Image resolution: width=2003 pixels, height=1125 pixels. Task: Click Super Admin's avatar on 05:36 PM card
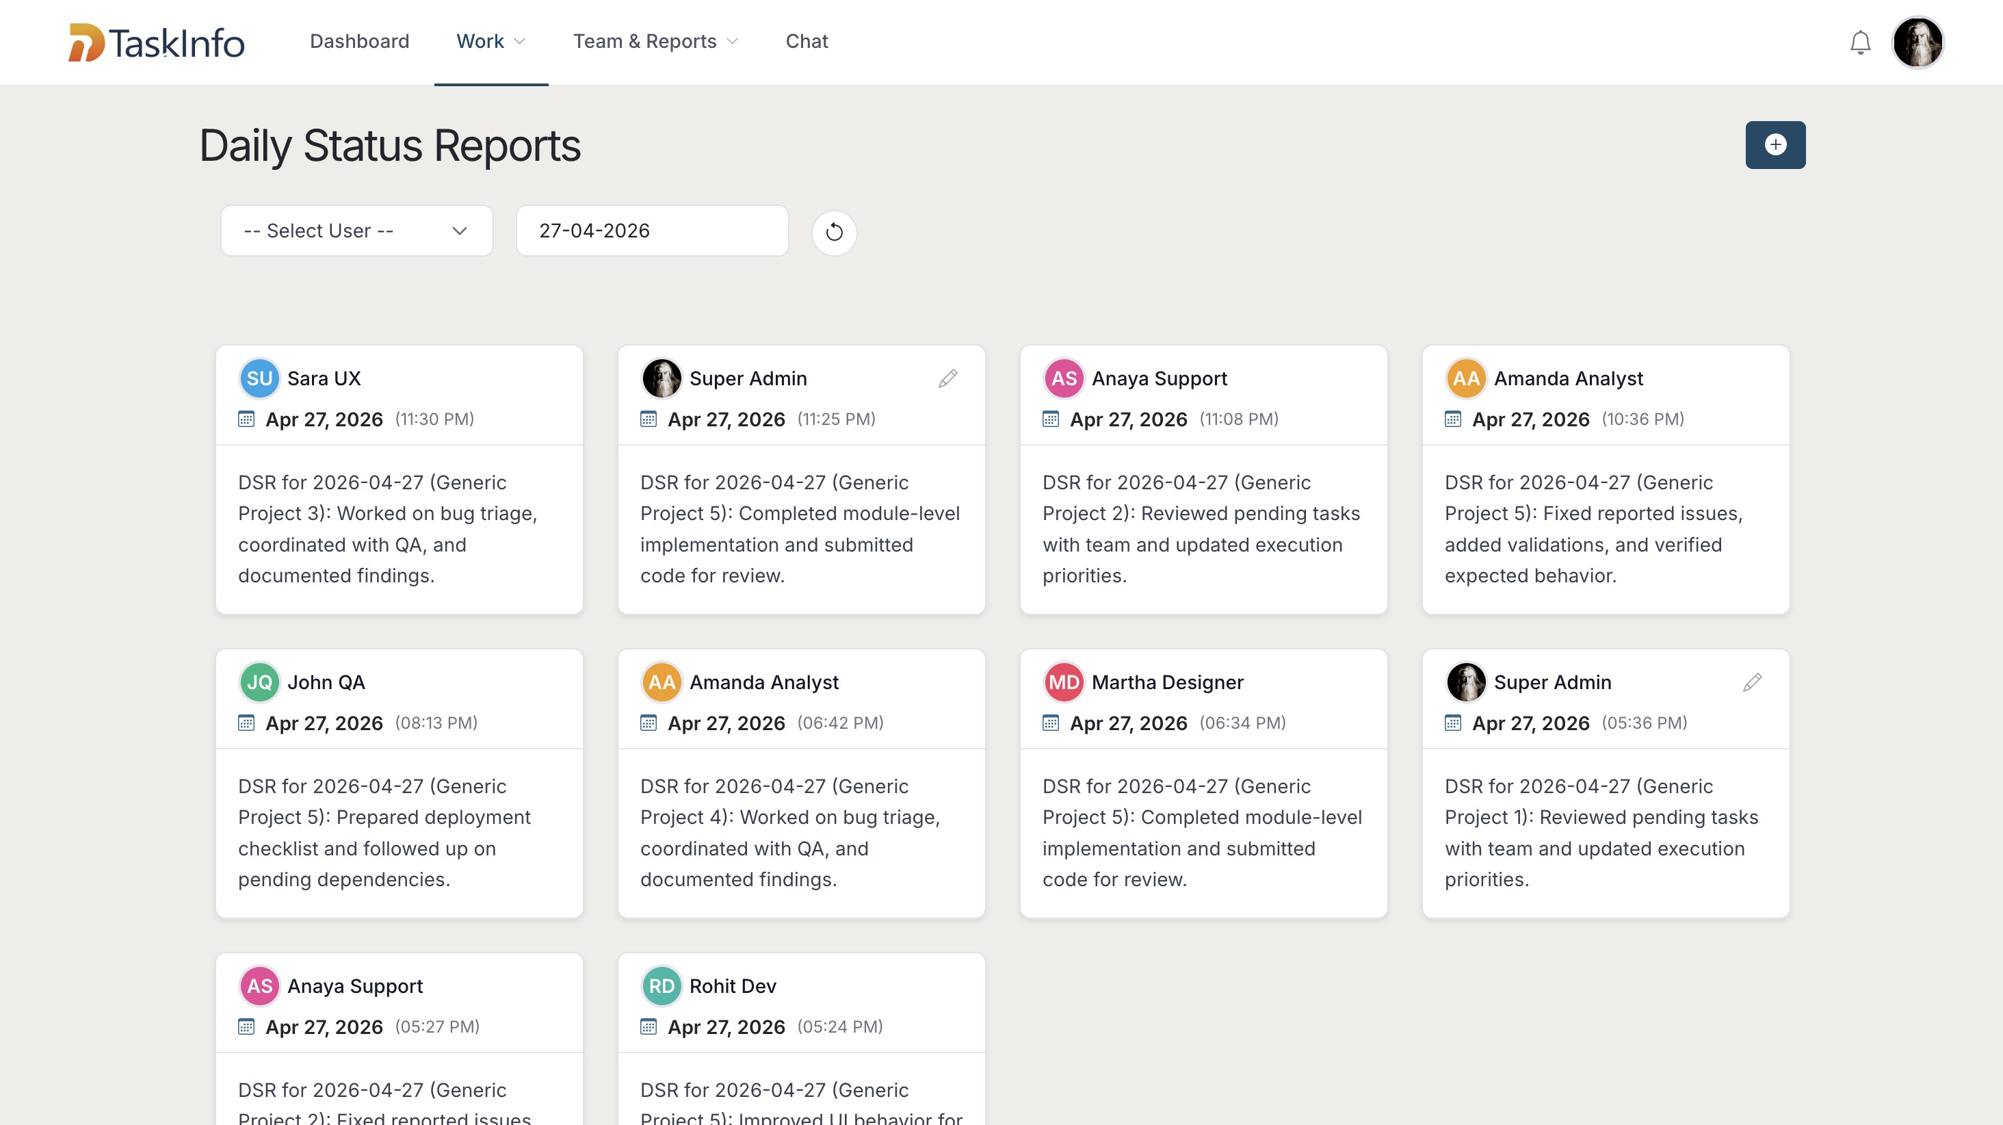(x=1466, y=682)
